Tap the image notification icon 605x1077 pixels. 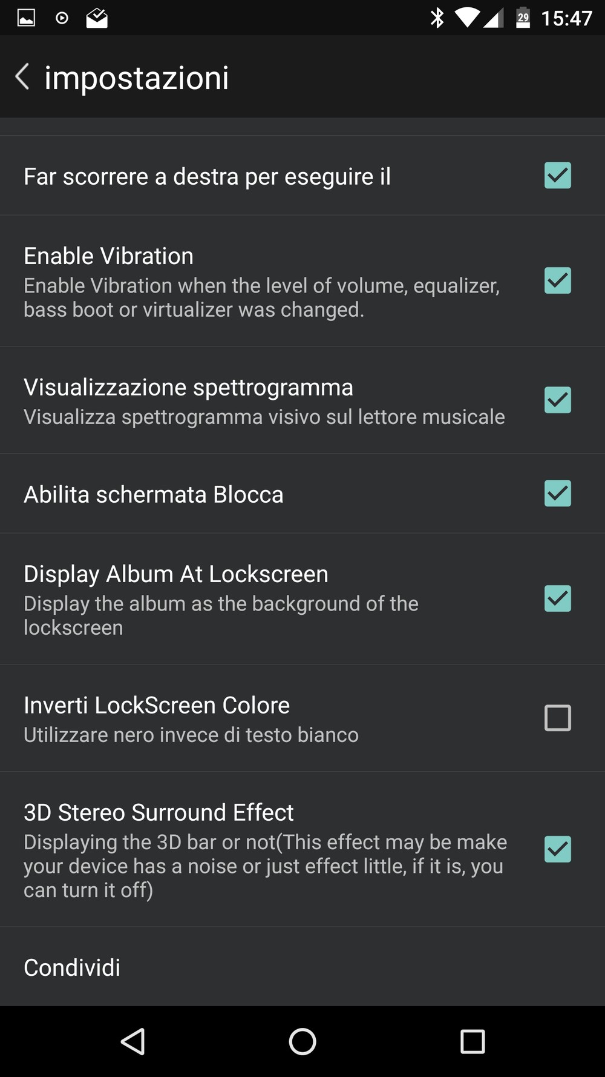click(26, 18)
